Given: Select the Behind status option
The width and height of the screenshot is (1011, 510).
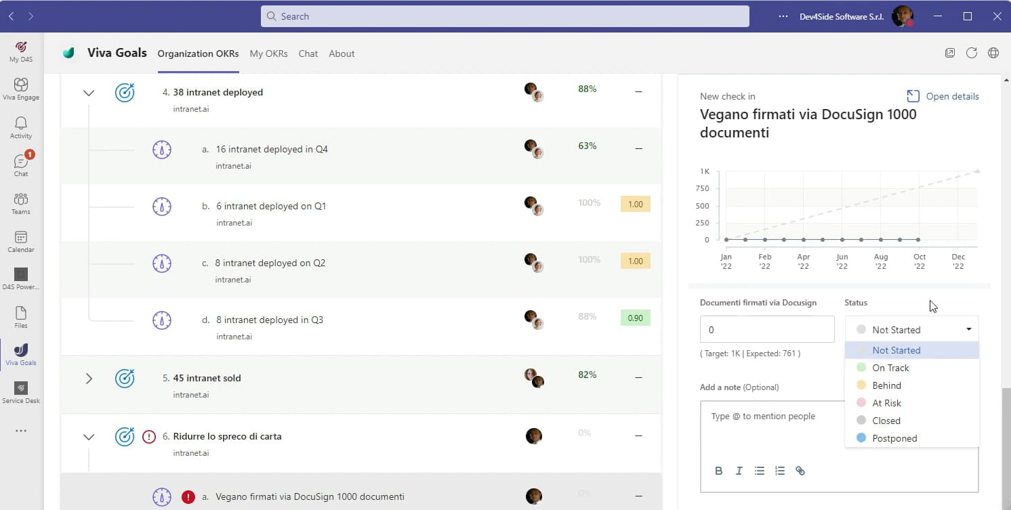Looking at the screenshot, I should click(x=886, y=385).
